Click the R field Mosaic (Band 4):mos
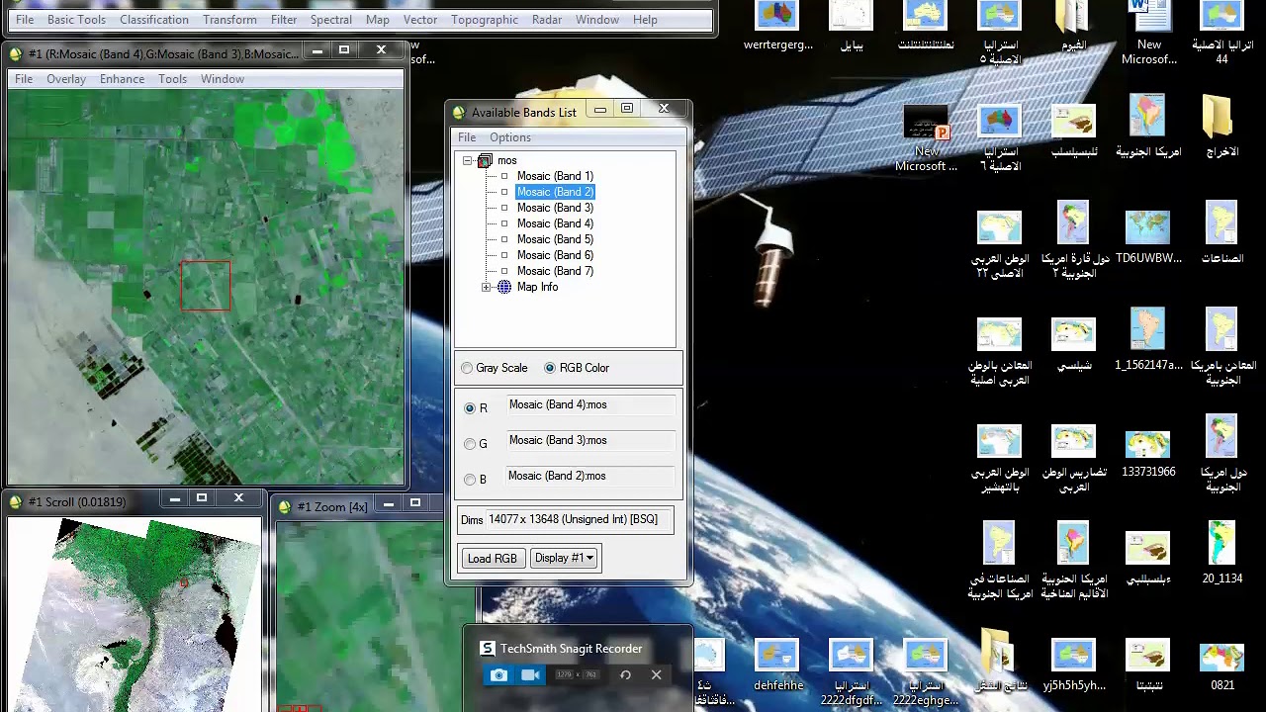This screenshot has height=712, width=1266. (x=590, y=404)
